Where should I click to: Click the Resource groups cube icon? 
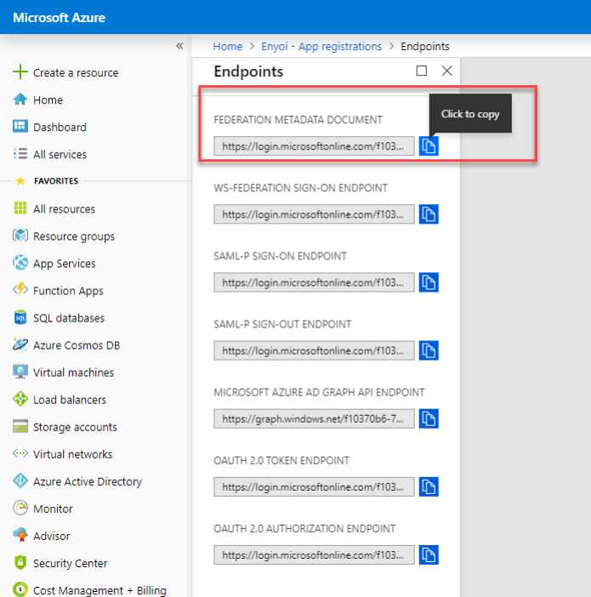coord(20,236)
